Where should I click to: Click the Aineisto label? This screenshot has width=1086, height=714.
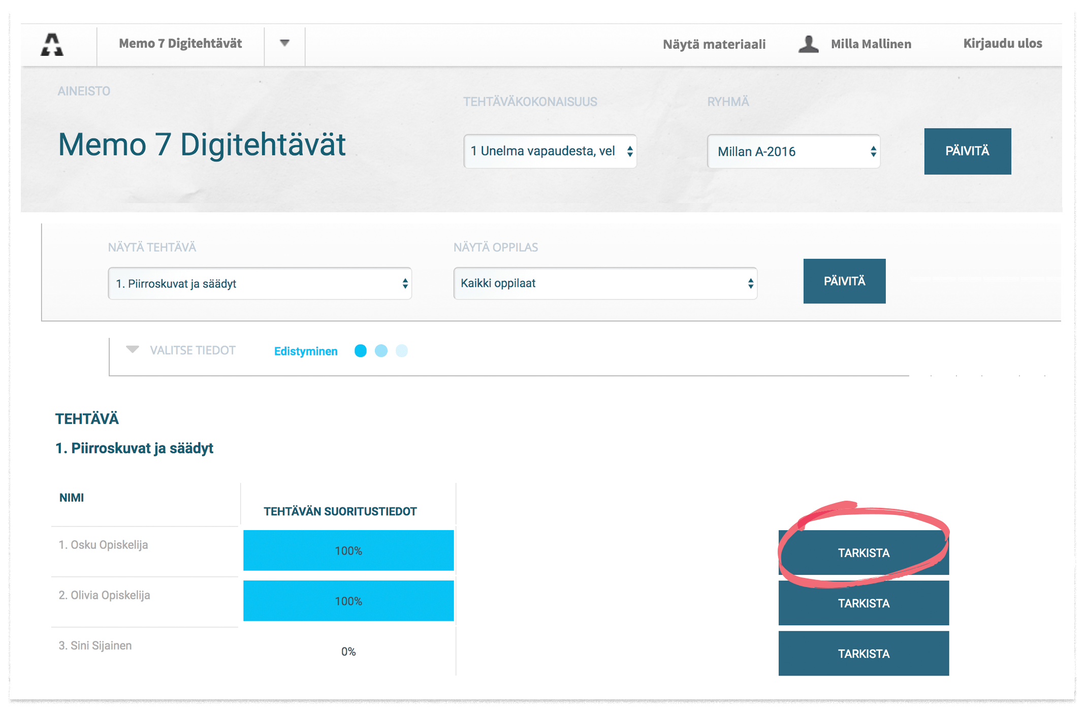(84, 91)
